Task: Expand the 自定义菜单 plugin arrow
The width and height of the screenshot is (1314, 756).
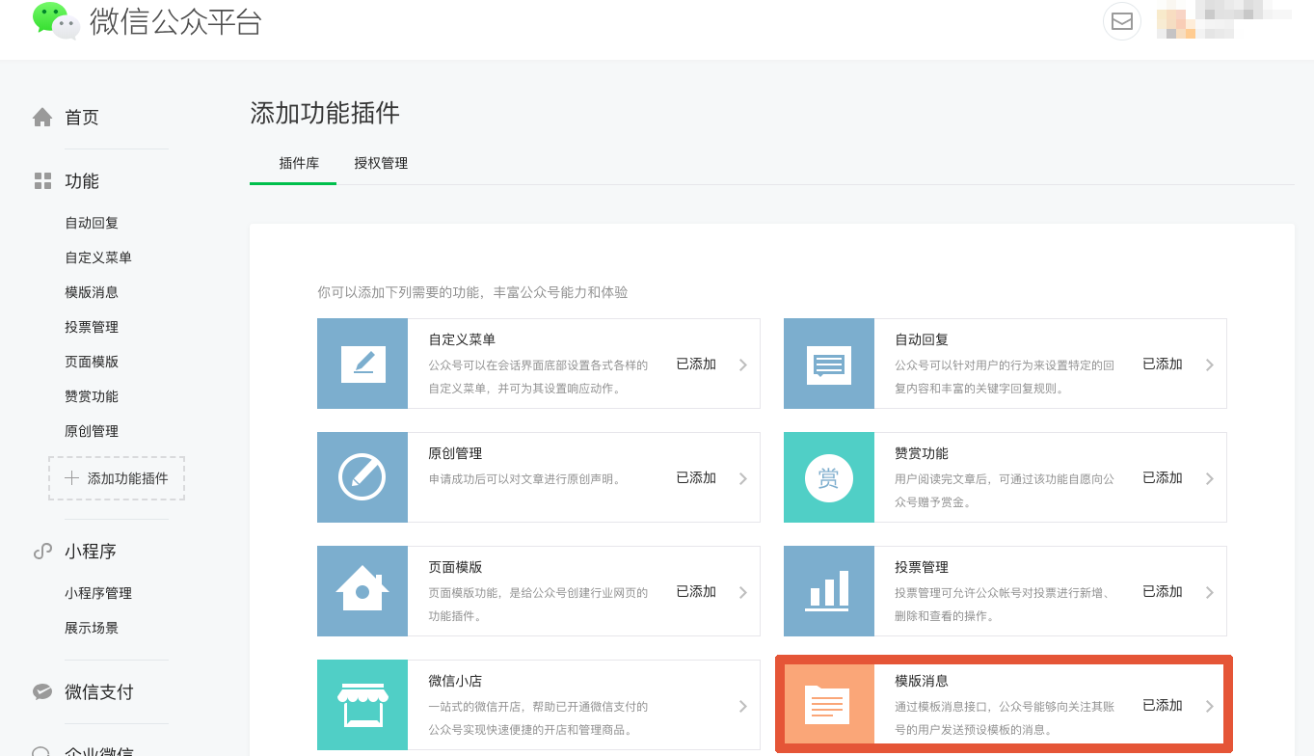Action: tap(742, 364)
